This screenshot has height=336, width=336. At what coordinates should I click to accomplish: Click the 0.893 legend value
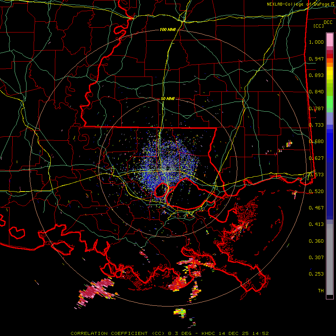point(316,75)
